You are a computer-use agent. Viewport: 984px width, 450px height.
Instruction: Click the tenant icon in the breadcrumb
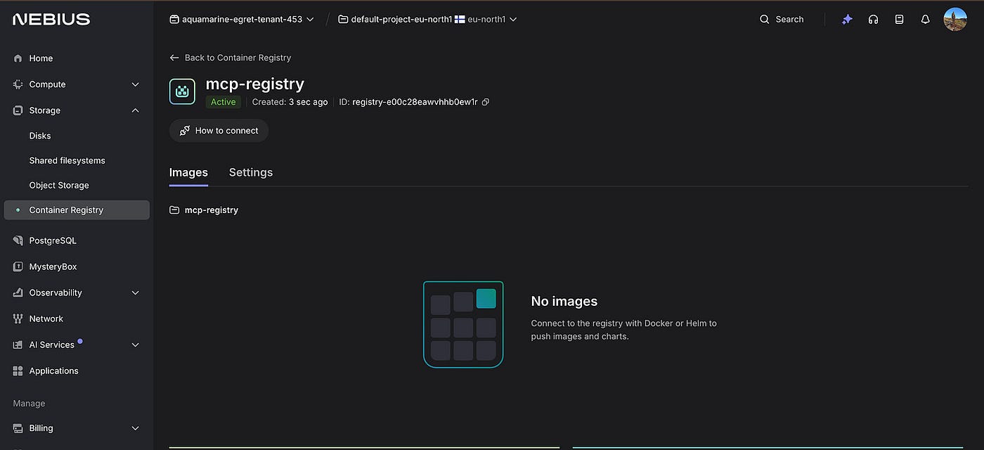(x=174, y=20)
